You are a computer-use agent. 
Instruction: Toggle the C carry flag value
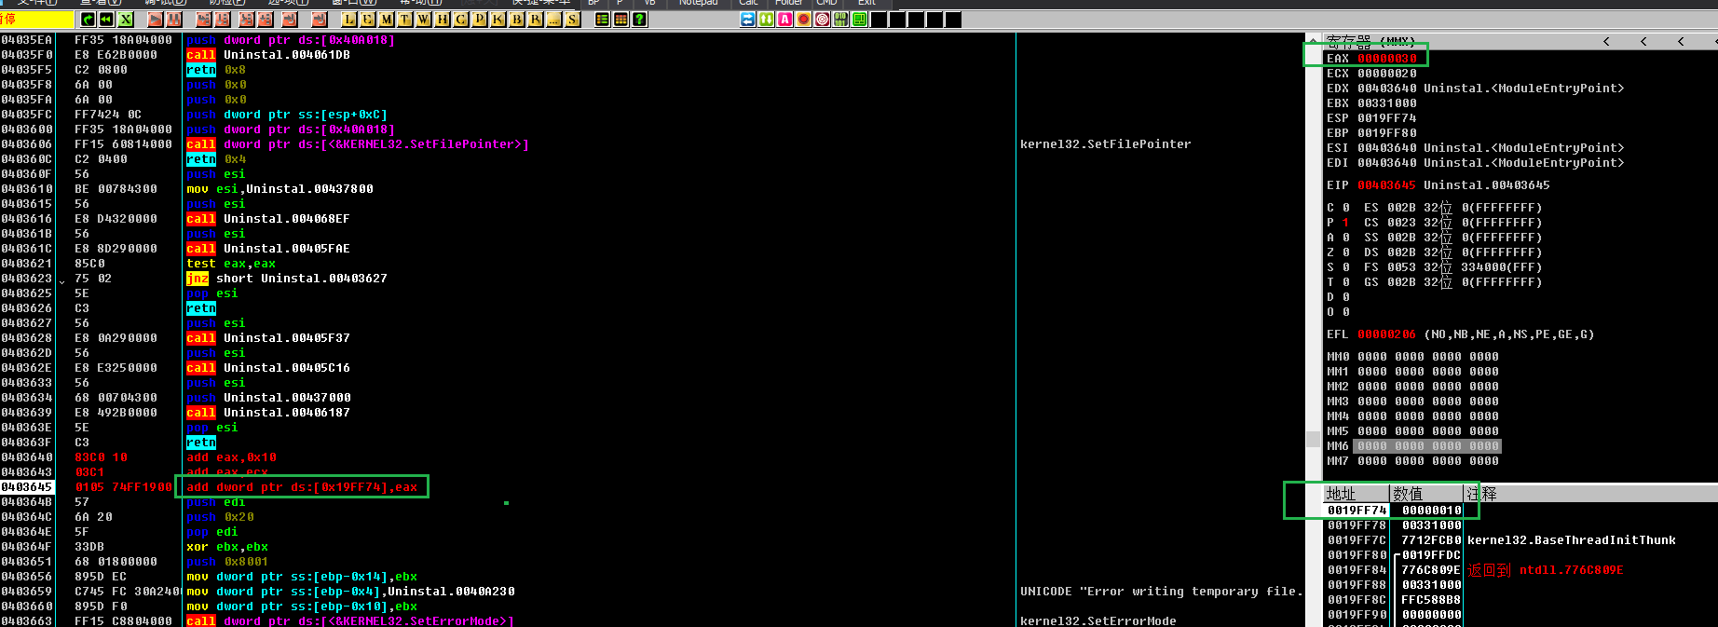point(1346,208)
